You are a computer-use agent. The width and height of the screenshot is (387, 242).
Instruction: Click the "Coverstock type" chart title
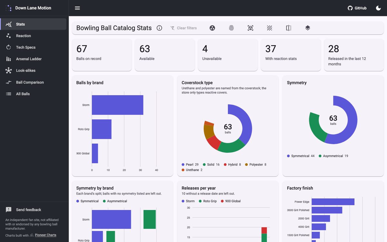[197, 83]
